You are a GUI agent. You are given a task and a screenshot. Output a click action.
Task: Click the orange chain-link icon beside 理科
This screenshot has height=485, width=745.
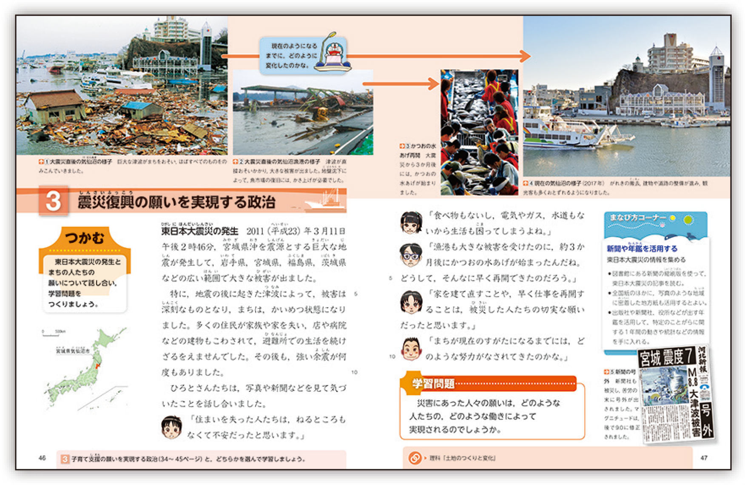pos(414,458)
